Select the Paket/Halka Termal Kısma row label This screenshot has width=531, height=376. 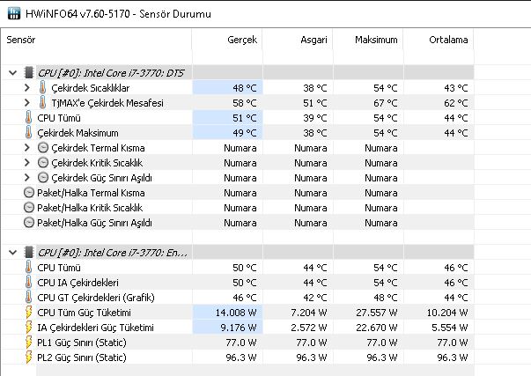(91, 193)
